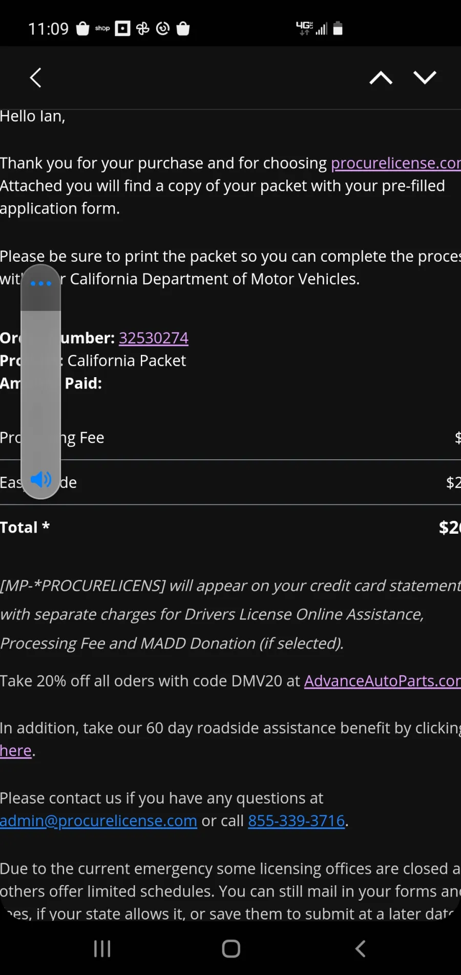Image resolution: width=461 pixels, height=975 pixels.
Task: Tap the first shopping bag notification icon
Action: 82,28
